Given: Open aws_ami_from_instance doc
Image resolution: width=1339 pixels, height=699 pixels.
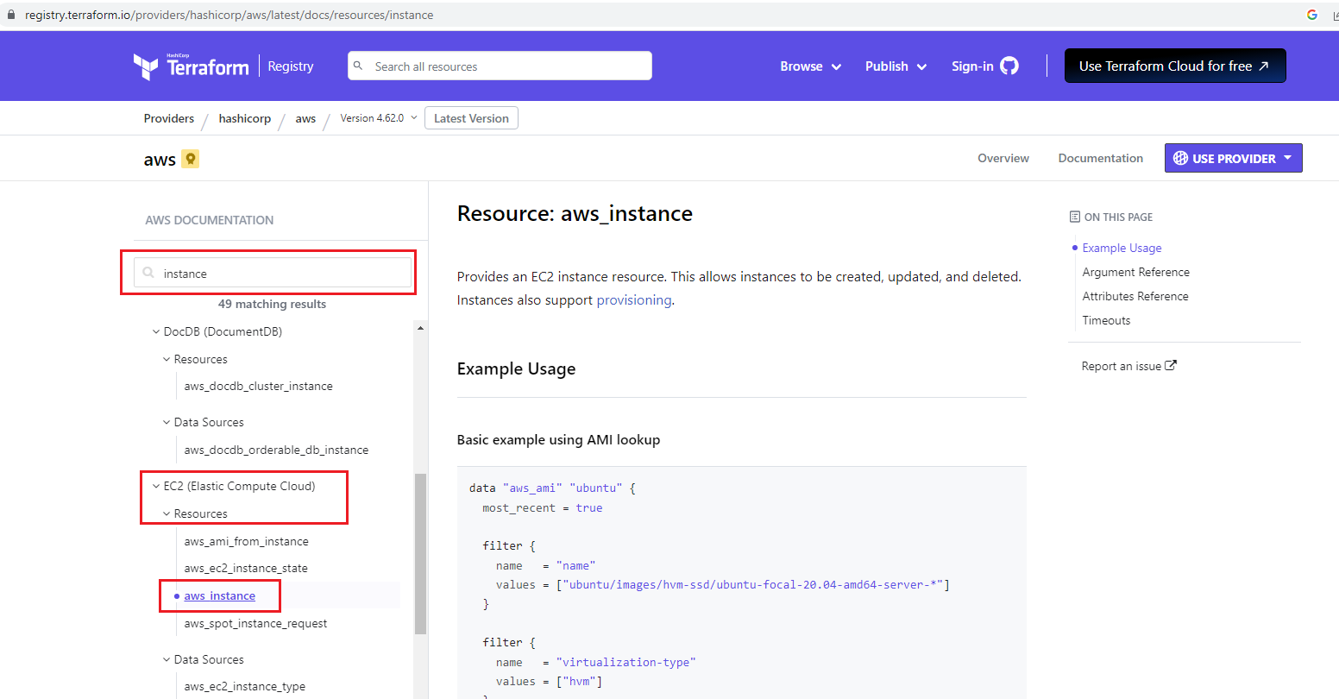Looking at the screenshot, I should pos(246,541).
